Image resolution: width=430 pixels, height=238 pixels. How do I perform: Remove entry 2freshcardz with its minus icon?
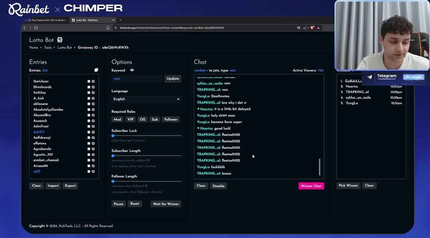pyautogui.click(x=89, y=87)
